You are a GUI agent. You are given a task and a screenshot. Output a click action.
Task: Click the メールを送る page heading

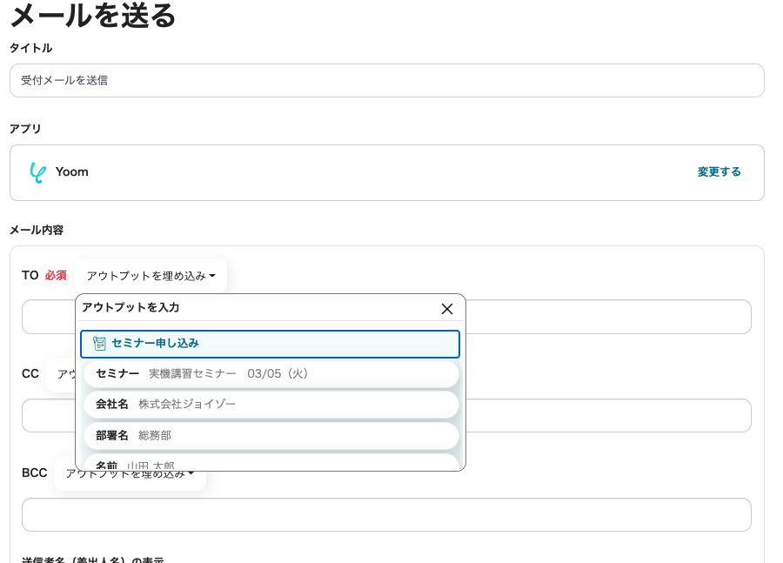93,15
